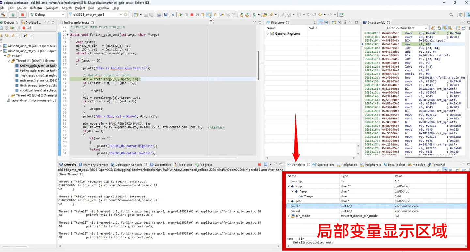Click the Display Selected Console icon

point(266,165)
